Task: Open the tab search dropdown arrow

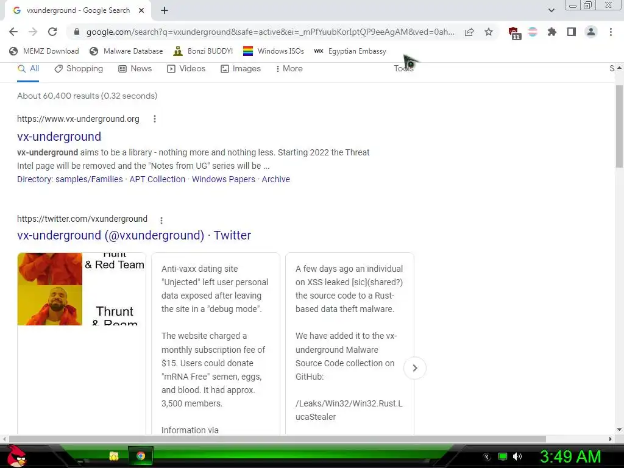Action: pos(551,10)
